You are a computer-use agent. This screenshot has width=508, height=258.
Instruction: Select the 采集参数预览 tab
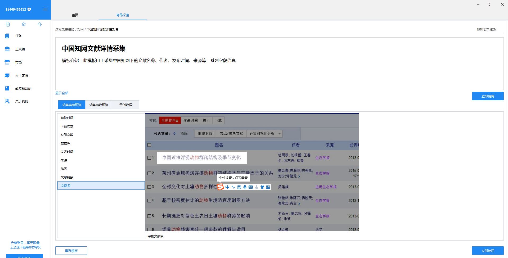[99, 105]
